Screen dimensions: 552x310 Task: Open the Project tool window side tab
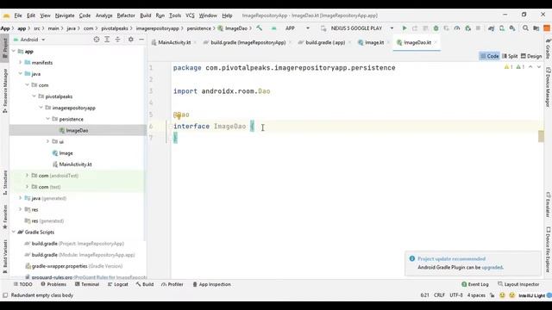[4, 48]
